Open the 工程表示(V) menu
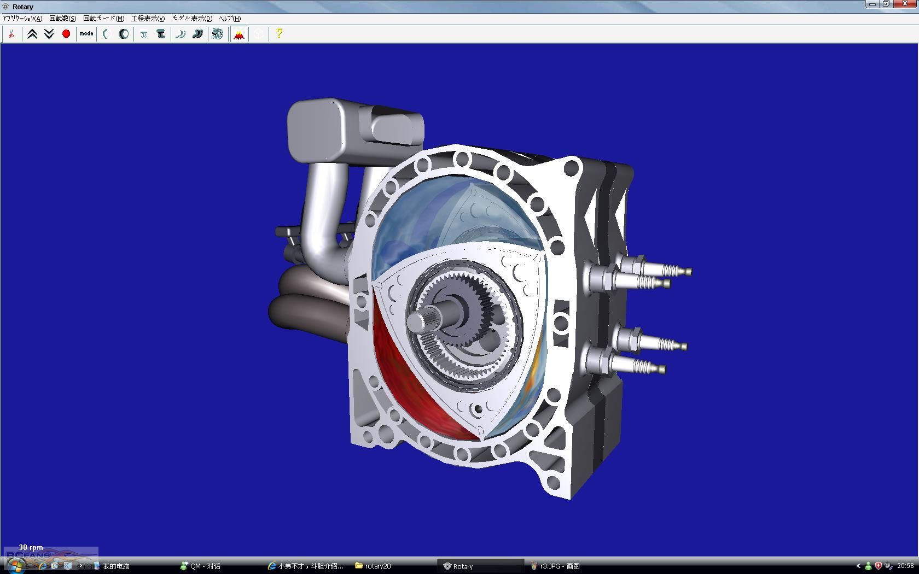Image resolution: width=919 pixels, height=574 pixels. tap(148, 19)
